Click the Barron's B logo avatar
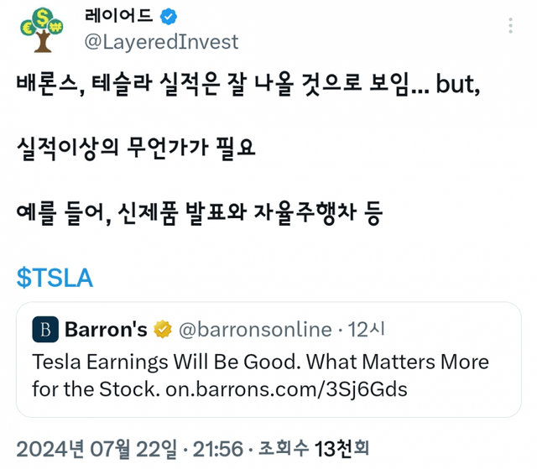This screenshot has width=537, height=469. click(45, 329)
